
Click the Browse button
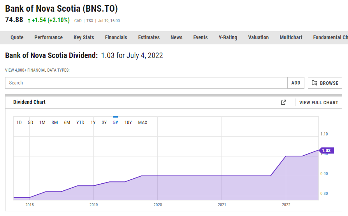click(x=325, y=83)
